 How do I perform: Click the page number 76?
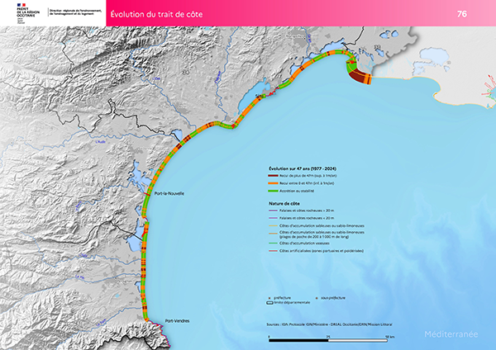point(484,14)
